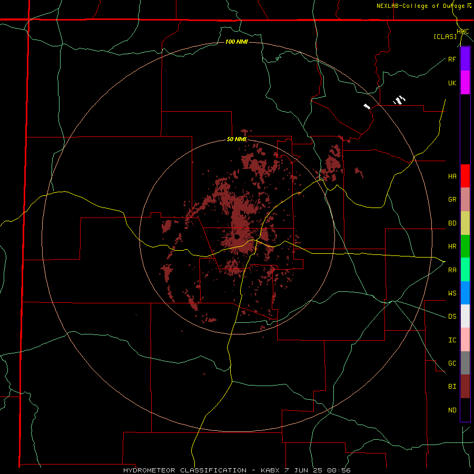
Task: Click the HA legend label
Action: pos(452,176)
